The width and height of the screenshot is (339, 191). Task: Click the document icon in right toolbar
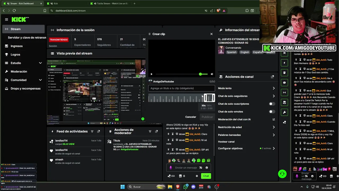pyautogui.click(x=284, y=73)
